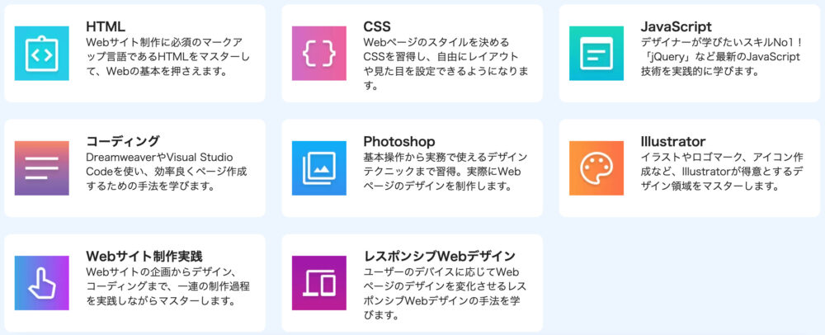
Task: Open the Photoshop course heading
Action: click(398, 142)
